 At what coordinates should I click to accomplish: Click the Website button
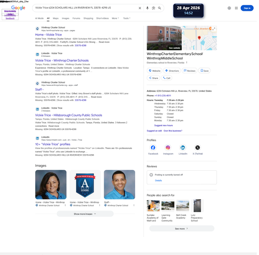point(155,71)
